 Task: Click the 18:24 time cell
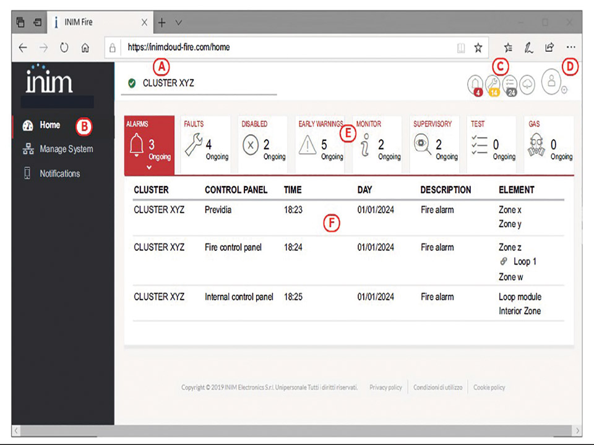pyautogui.click(x=293, y=247)
